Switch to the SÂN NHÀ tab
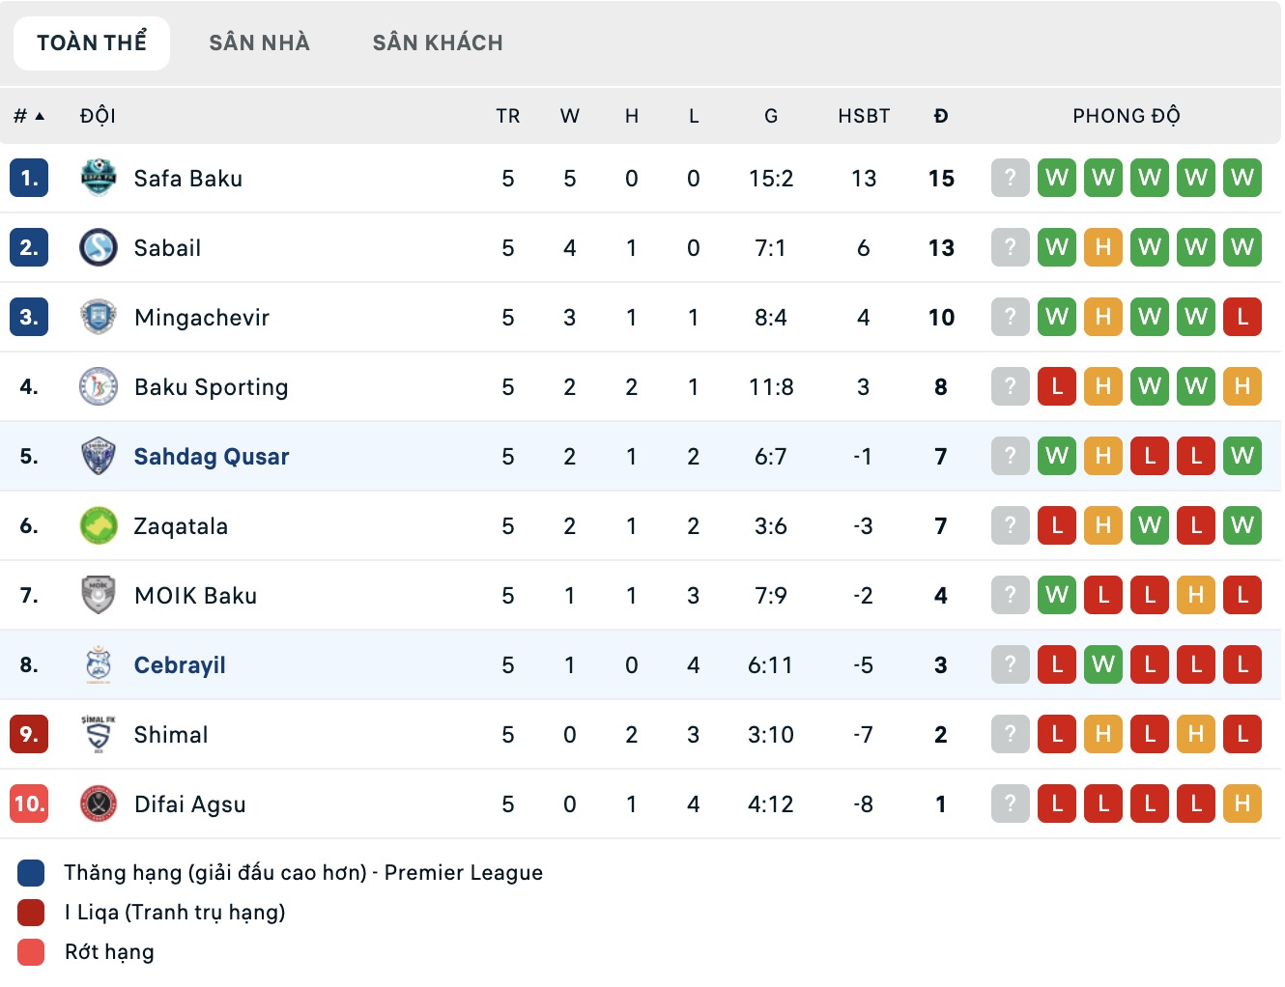 tap(259, 43)
